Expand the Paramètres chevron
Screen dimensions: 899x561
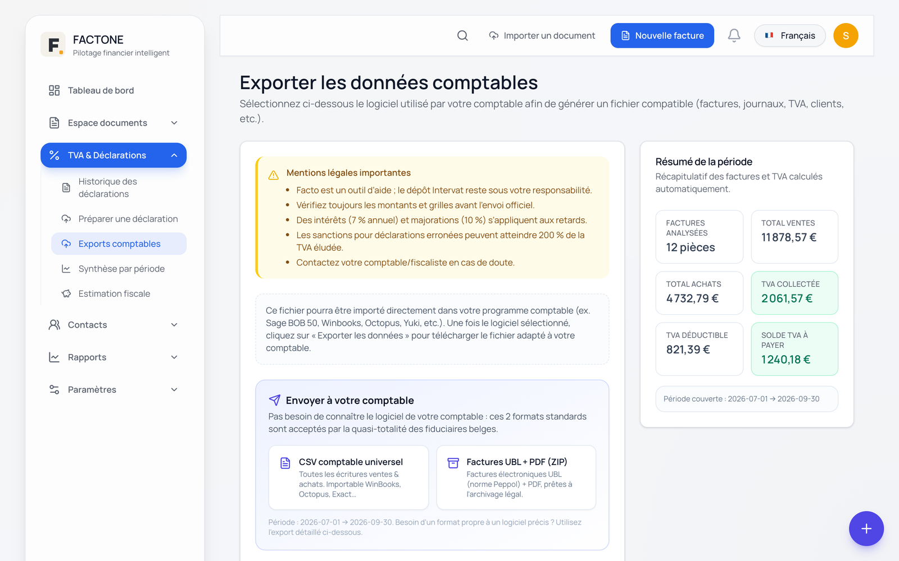174,389
